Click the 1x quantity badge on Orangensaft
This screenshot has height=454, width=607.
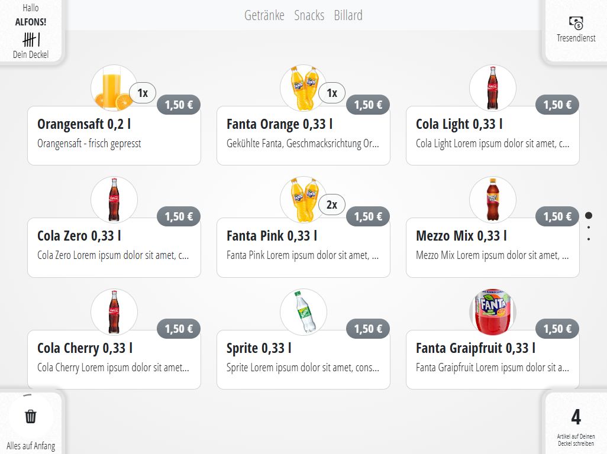[143, 93]
